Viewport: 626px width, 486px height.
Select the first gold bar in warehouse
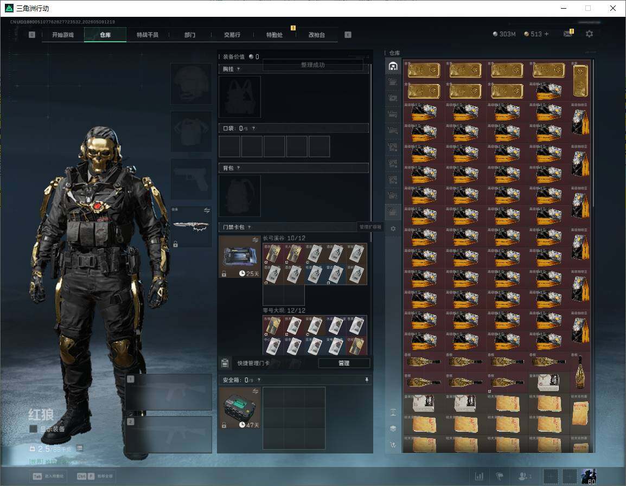click(x=424, y=71)
